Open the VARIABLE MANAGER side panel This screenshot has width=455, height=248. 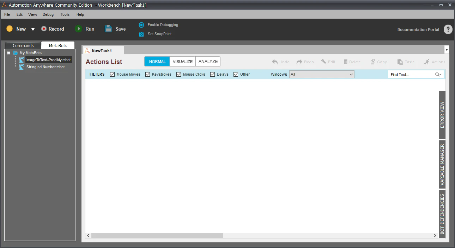(442, 165)
